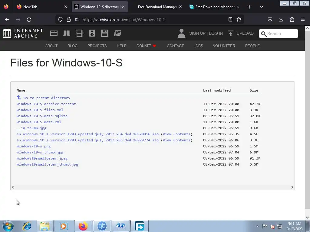Open Free Download Manager taskbar icon
310x232 pixels.
(140, 226)
